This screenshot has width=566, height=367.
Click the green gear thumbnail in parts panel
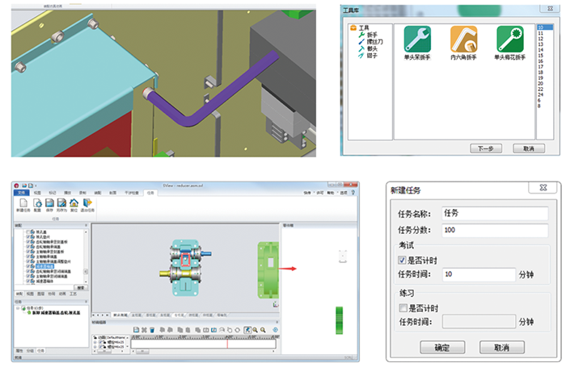[340, 320]
